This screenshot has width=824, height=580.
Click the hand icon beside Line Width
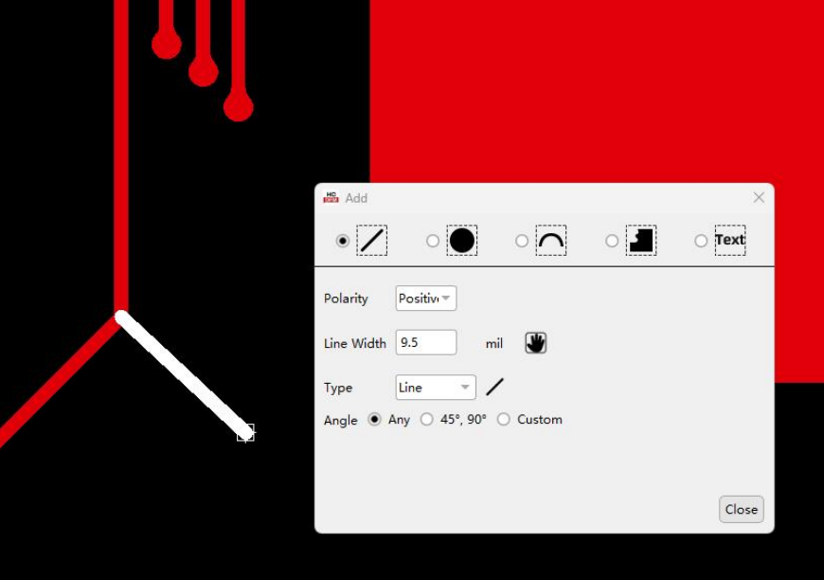coord(536,343)
